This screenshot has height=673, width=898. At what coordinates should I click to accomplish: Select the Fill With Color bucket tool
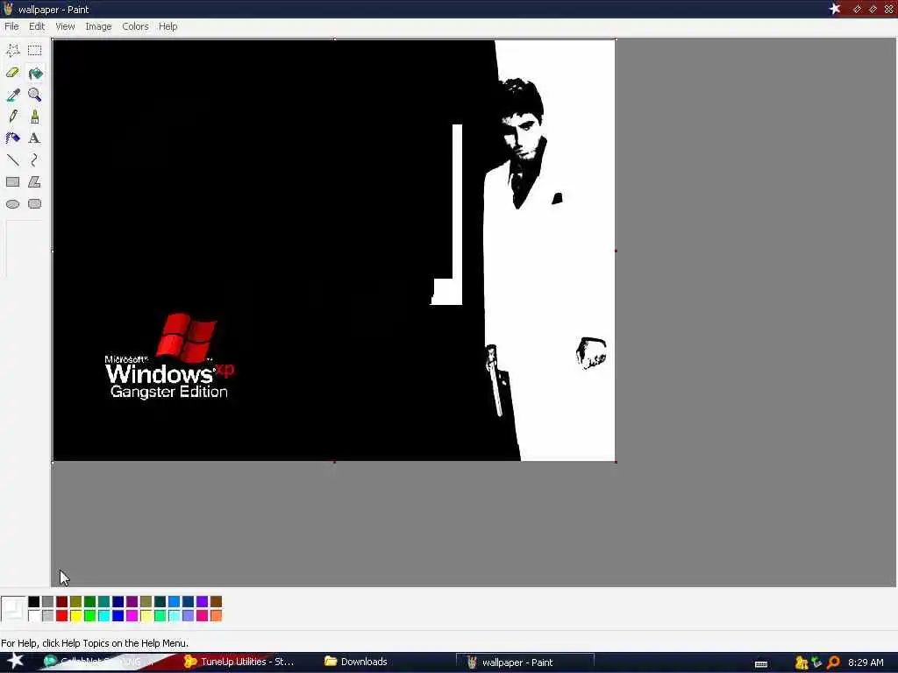pos(34,73)
